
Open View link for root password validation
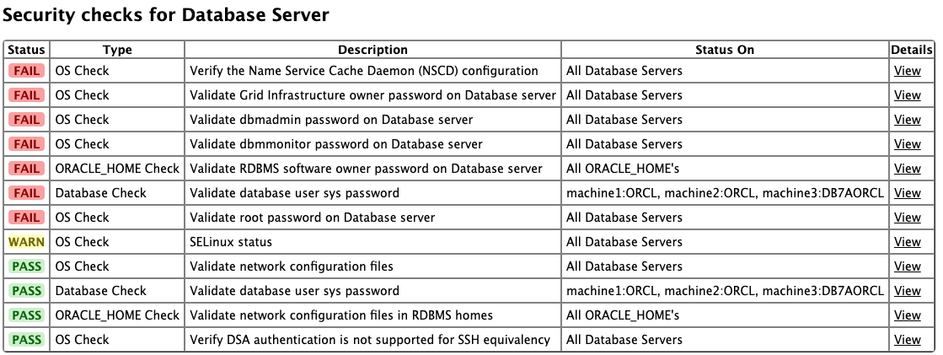pyautogui.click(x=907, y=218)
